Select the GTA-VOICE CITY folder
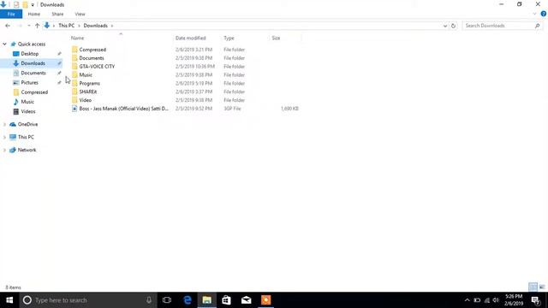548x308 pixels. pos(97,67)
